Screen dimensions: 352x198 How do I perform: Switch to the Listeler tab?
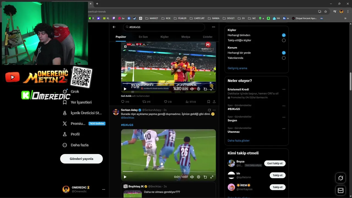(208, 37)
